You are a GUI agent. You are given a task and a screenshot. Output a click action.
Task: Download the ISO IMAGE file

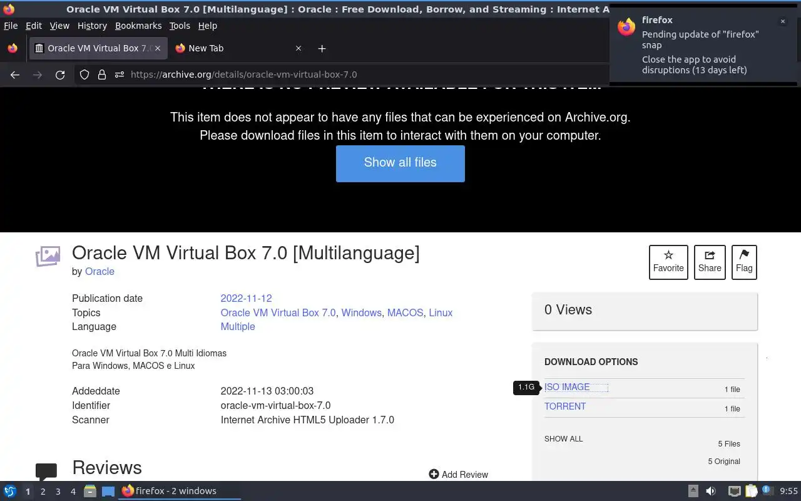pos(567,387)
